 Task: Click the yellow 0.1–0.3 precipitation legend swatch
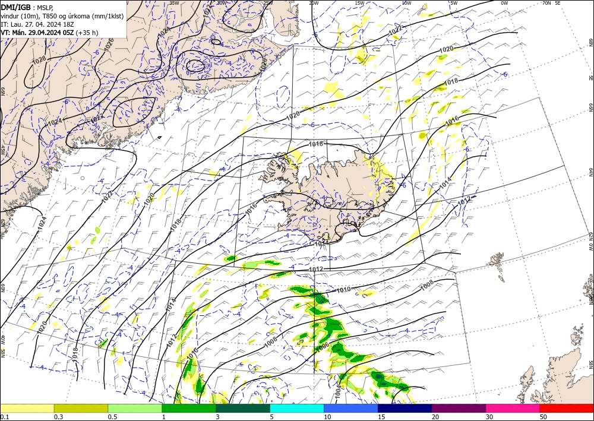click(27, 408)
